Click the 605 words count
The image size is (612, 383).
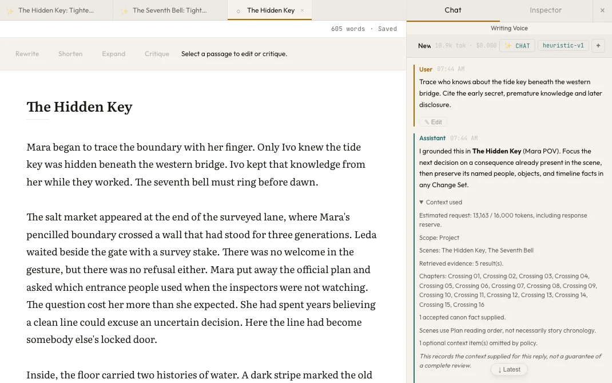(348, 29)
